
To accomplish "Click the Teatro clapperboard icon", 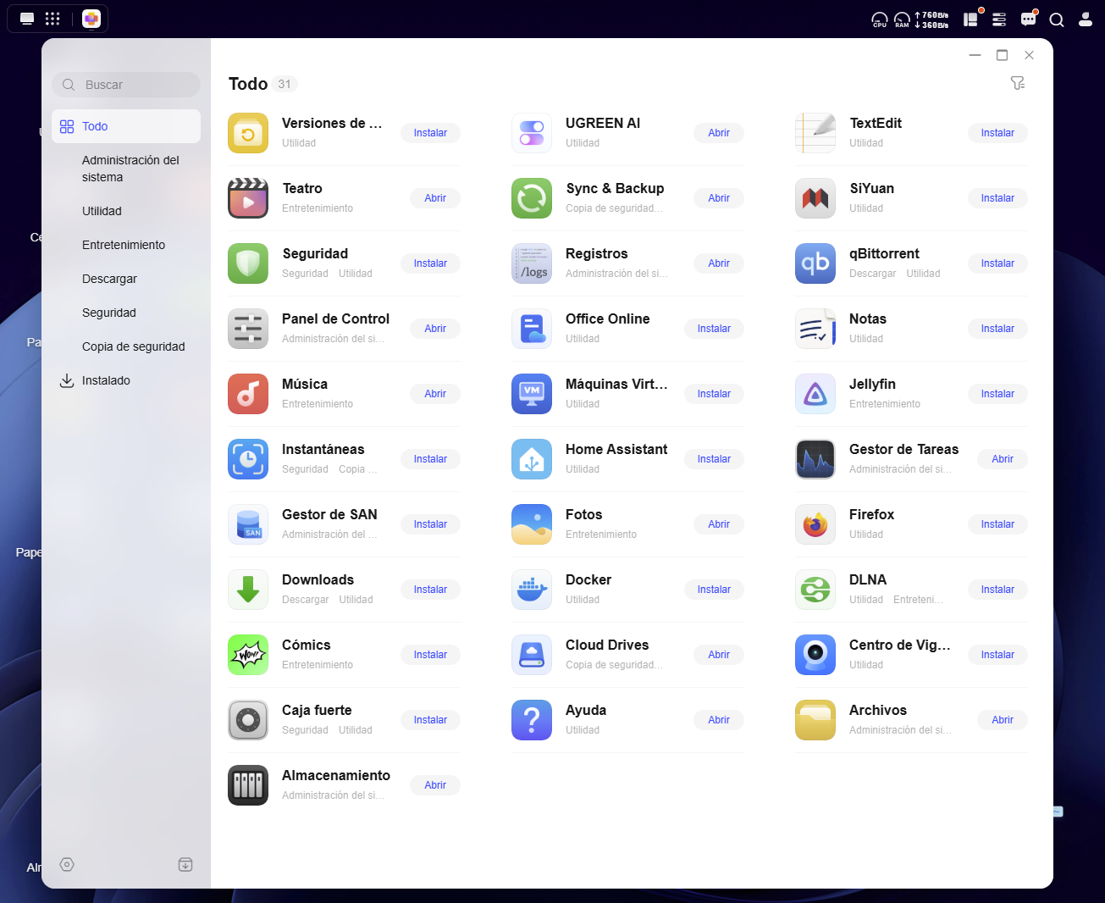I will pyautogui.click(x=248, y=198).
